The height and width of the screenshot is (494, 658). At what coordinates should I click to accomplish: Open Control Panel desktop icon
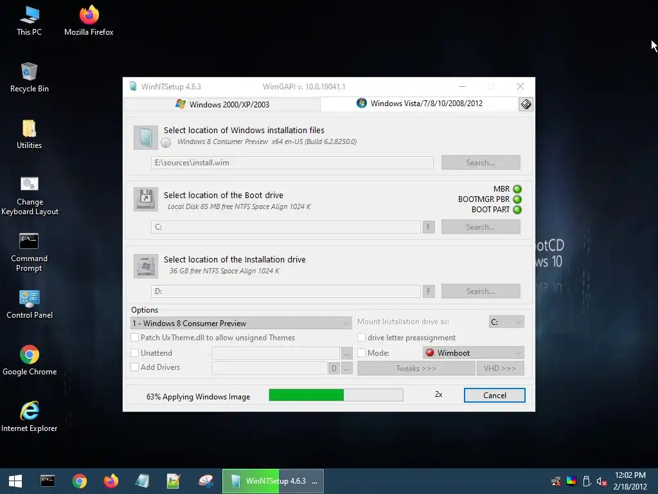point(30,304)
